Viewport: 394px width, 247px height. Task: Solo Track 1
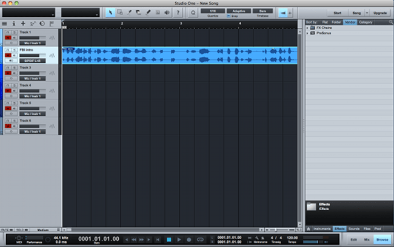(x=15, y=32)
